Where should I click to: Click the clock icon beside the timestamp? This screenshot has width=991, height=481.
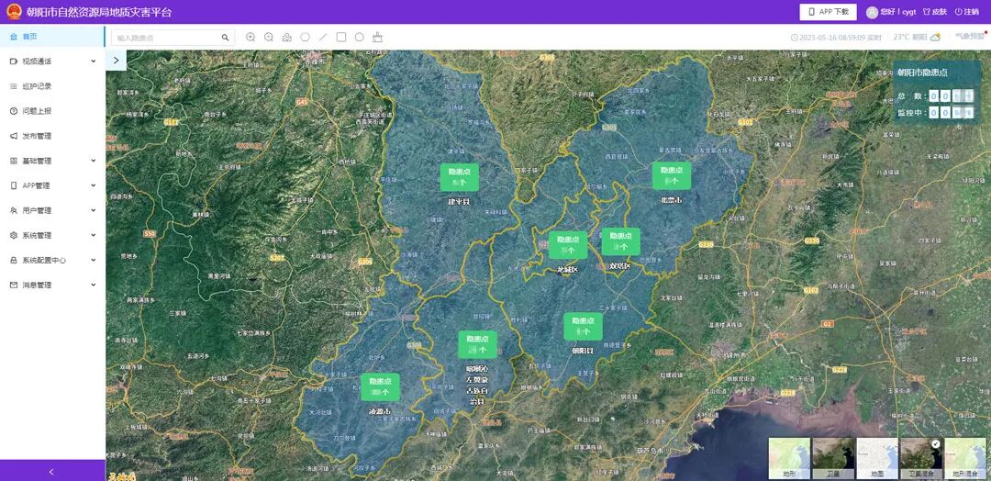pyautogui.click(x=795, y=38)
